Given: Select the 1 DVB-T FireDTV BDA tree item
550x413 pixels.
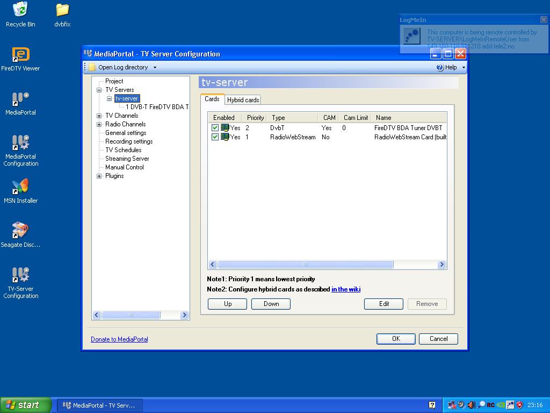Looking at the screenshot, I should point(157,107).
